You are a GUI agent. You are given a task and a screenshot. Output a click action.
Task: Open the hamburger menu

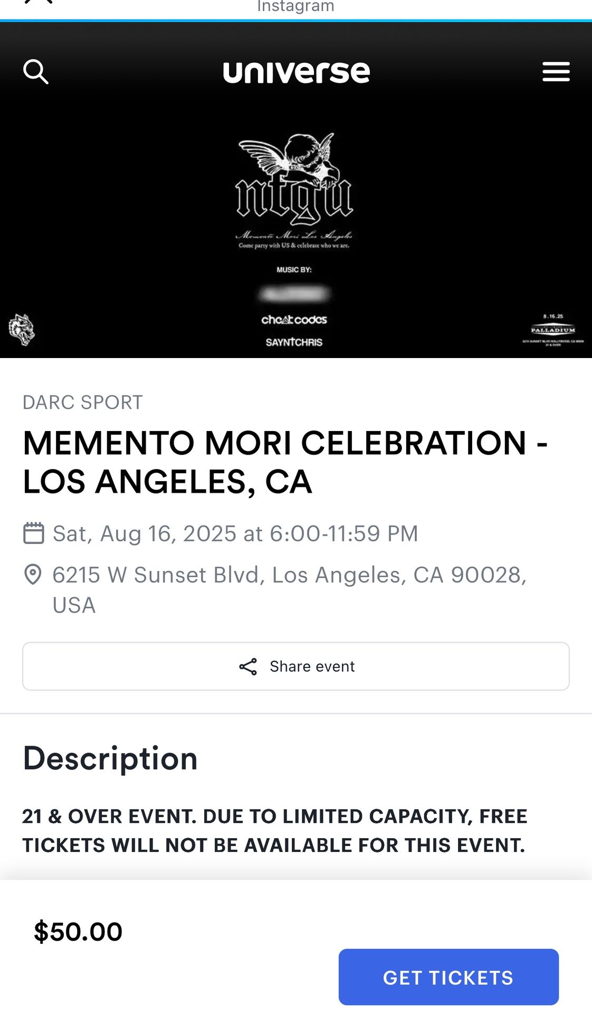click(x=556, y=72)
